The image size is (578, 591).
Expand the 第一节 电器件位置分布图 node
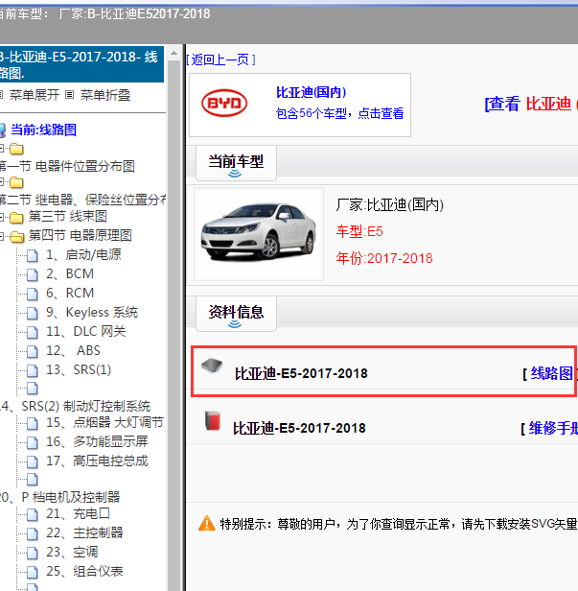(x=2, y=149)
